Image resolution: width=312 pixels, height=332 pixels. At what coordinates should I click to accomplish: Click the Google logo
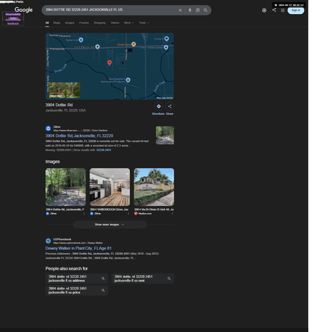pos(24,10)
